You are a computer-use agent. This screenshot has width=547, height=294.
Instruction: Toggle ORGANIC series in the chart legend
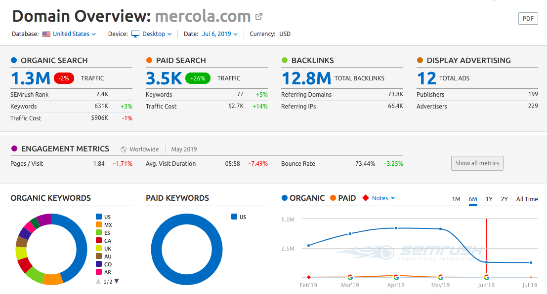303,198
